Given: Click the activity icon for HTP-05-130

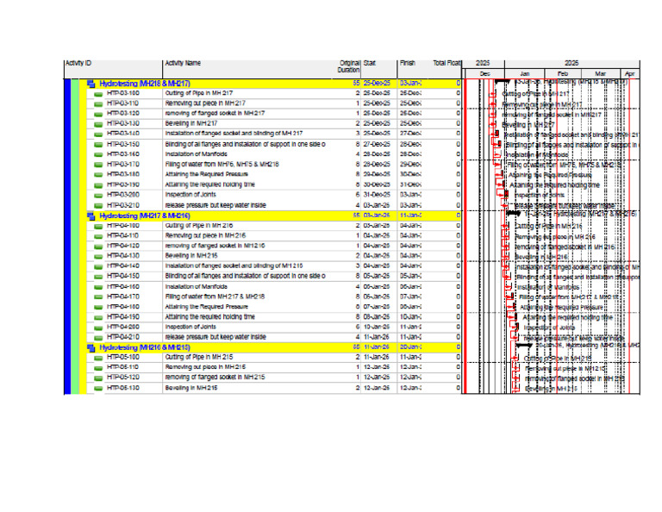Looking at the screenshot, I should pyautogui.click(x=98, y=389).
